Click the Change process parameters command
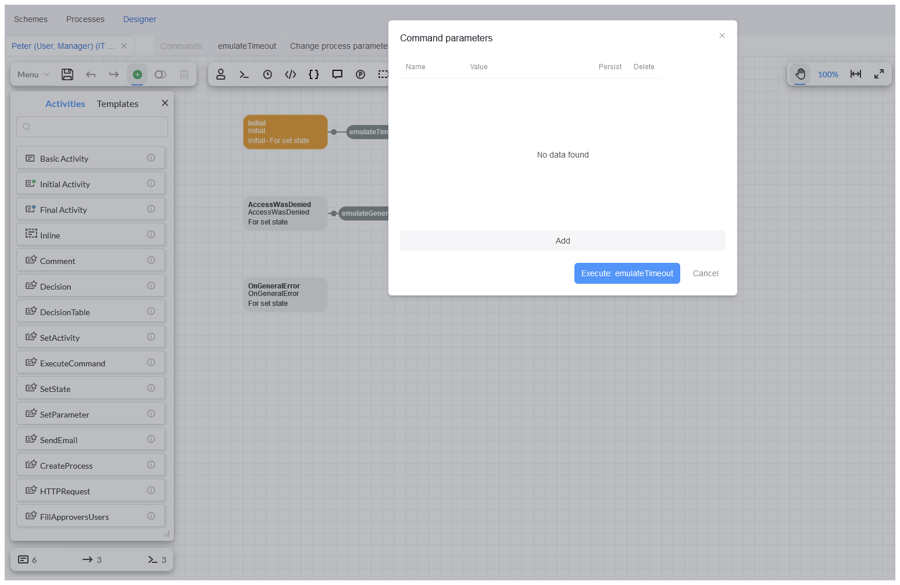The image size is (900, 585). [x=339, y=46]
